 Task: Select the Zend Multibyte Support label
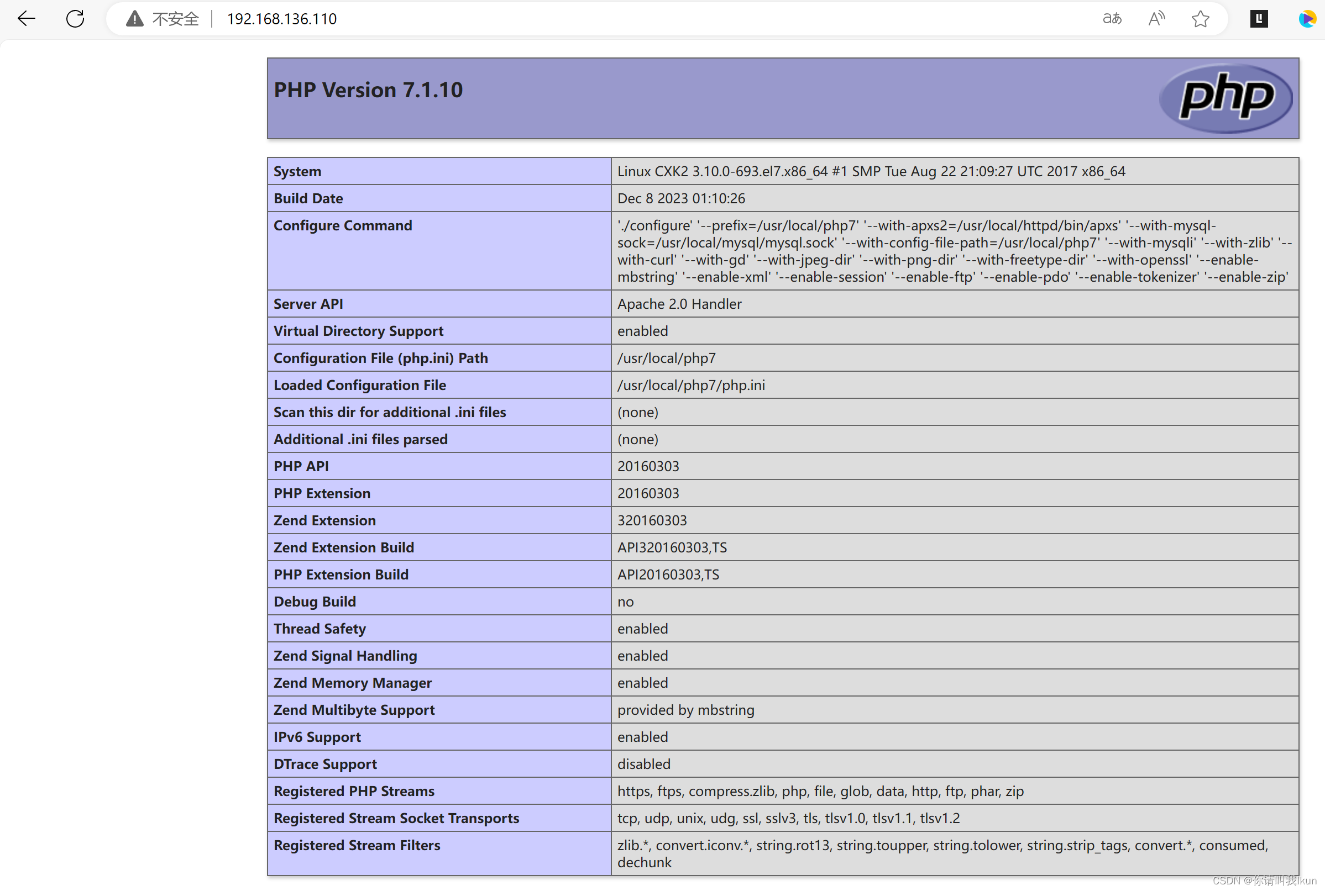point(354,710)
